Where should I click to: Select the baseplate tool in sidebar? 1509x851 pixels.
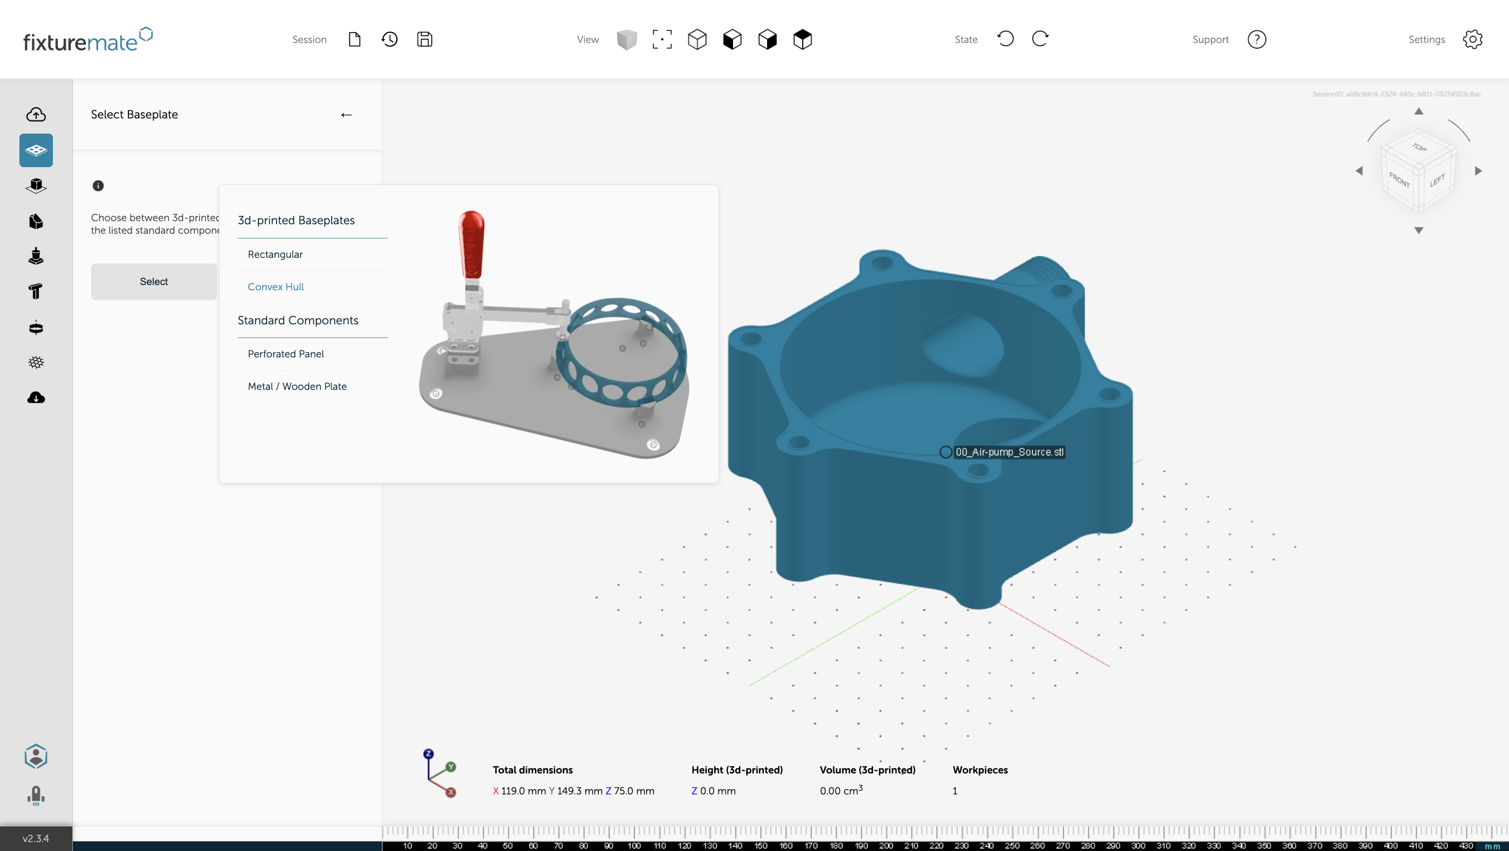coord(36,150)
